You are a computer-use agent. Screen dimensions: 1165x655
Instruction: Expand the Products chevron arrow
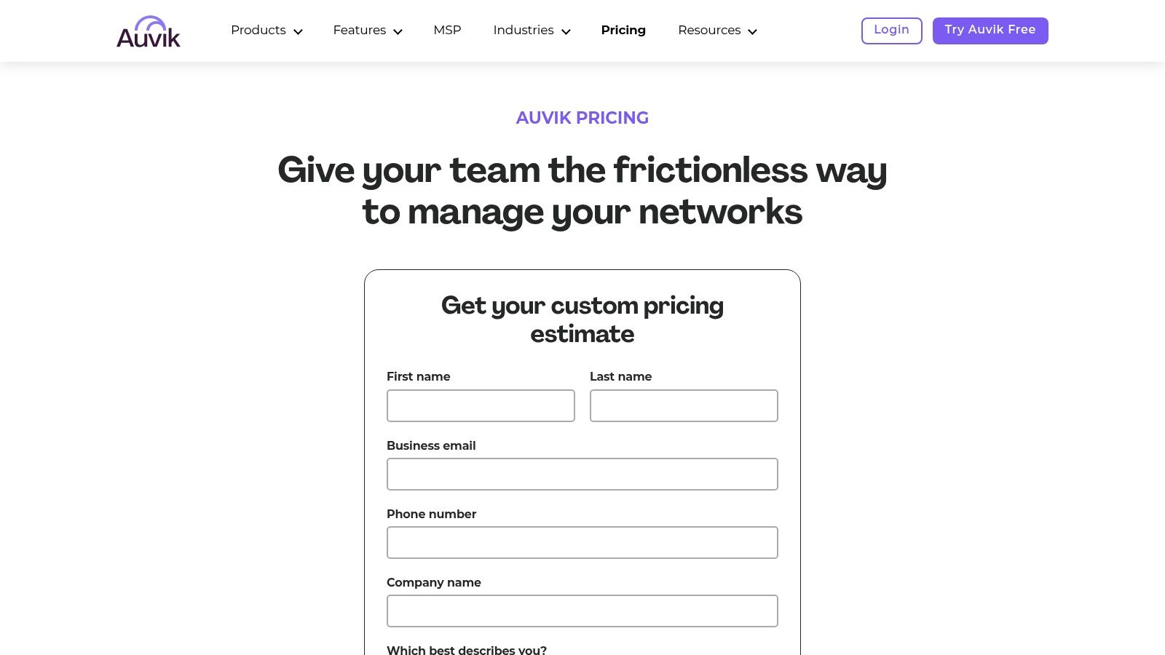(x=298, y=31)
